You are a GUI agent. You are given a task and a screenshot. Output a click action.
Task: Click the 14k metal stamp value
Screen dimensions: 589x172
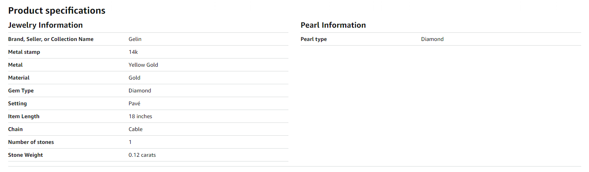point(133,52)
